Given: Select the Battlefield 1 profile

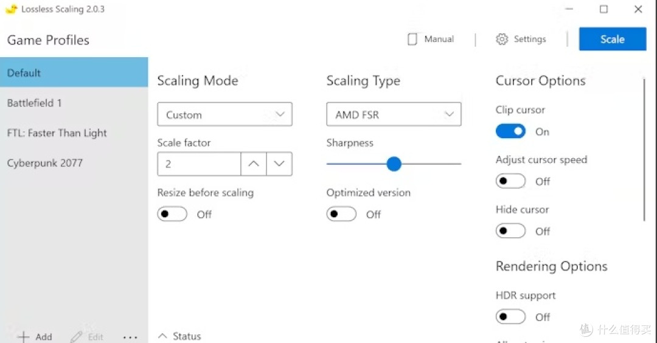Looking at the screenshot, I should pyautogui.click(x=74, y=103).
